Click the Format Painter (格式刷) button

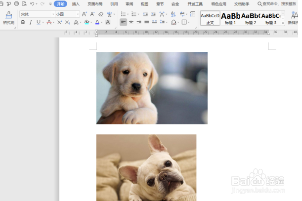(9, 18)
